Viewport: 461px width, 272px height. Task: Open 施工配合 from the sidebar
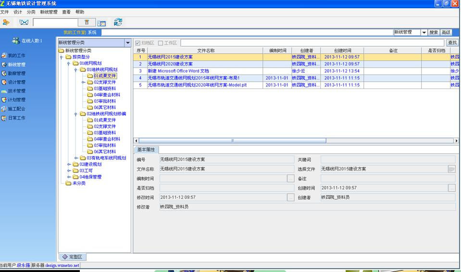point(16,109)
